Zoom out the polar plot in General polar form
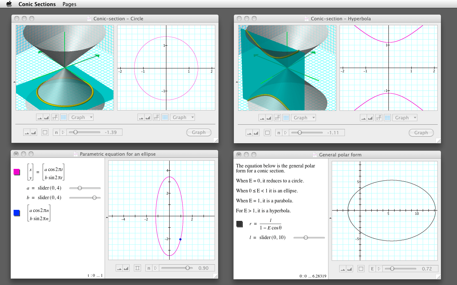The width and height of the screenshot is (457, 285). [x=343, y=269]
